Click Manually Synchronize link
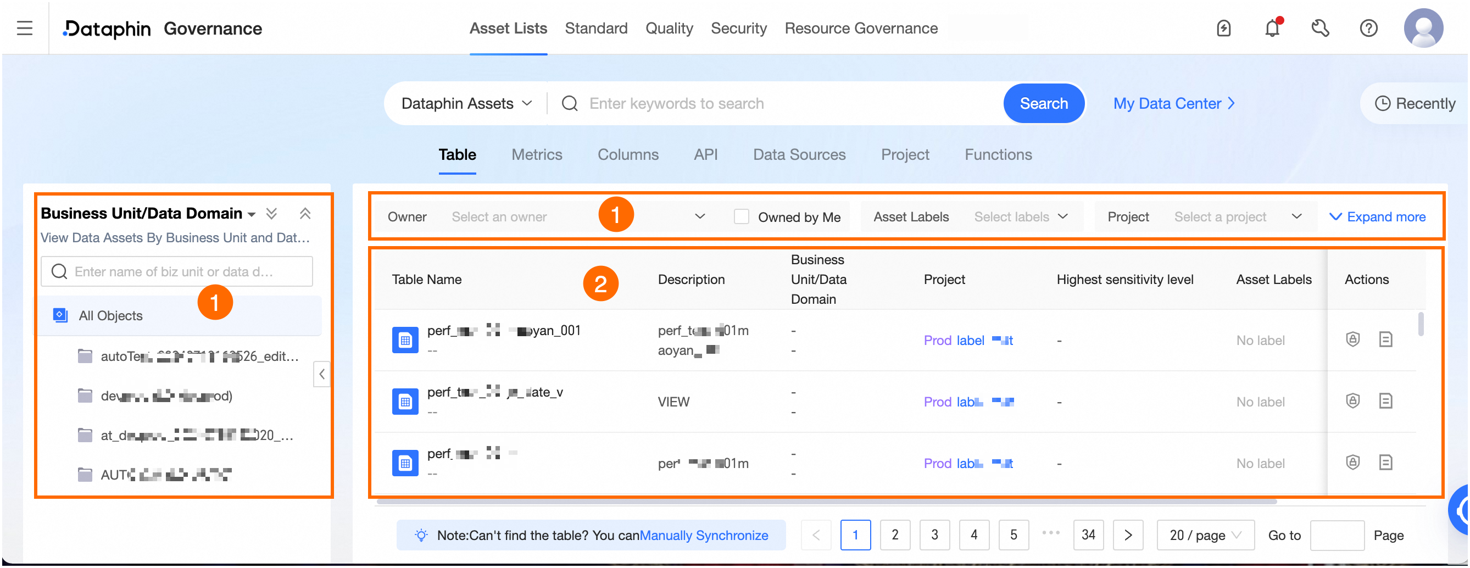The width and height of the screenshot is (1470, 568). (x=704, y=536)
